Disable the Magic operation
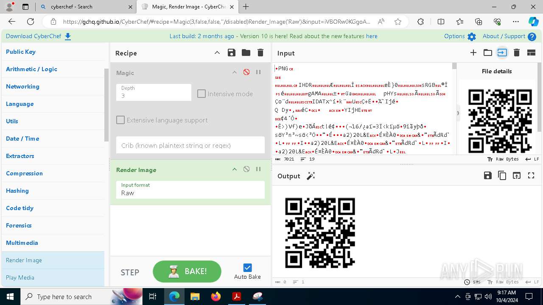The image size is (543, 305). (x=246, y=72)
